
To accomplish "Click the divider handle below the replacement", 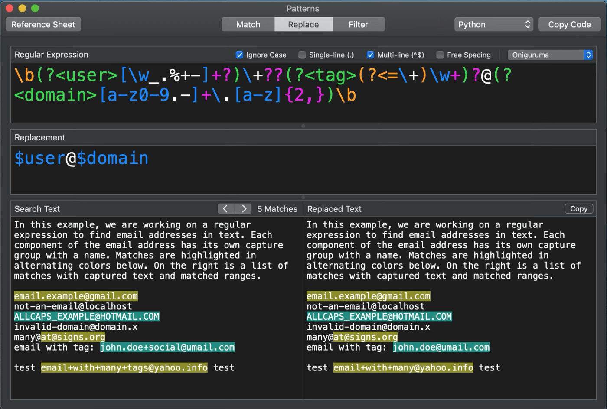I will tap(303, 197).
